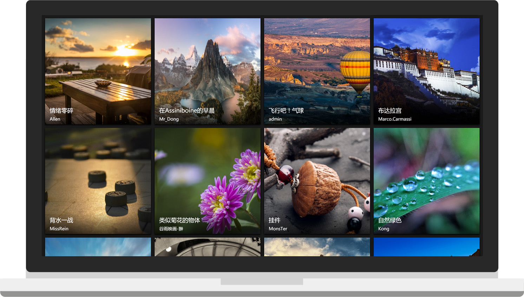
Task: Select author name "Marco.Carmassi"
Action: (x=395, y=119)
